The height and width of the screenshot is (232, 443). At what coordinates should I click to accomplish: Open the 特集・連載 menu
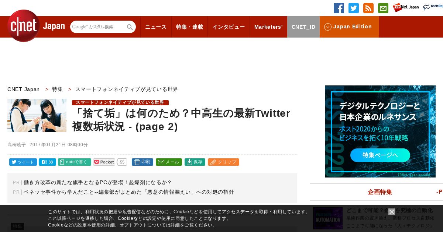(x=189, y=27)
